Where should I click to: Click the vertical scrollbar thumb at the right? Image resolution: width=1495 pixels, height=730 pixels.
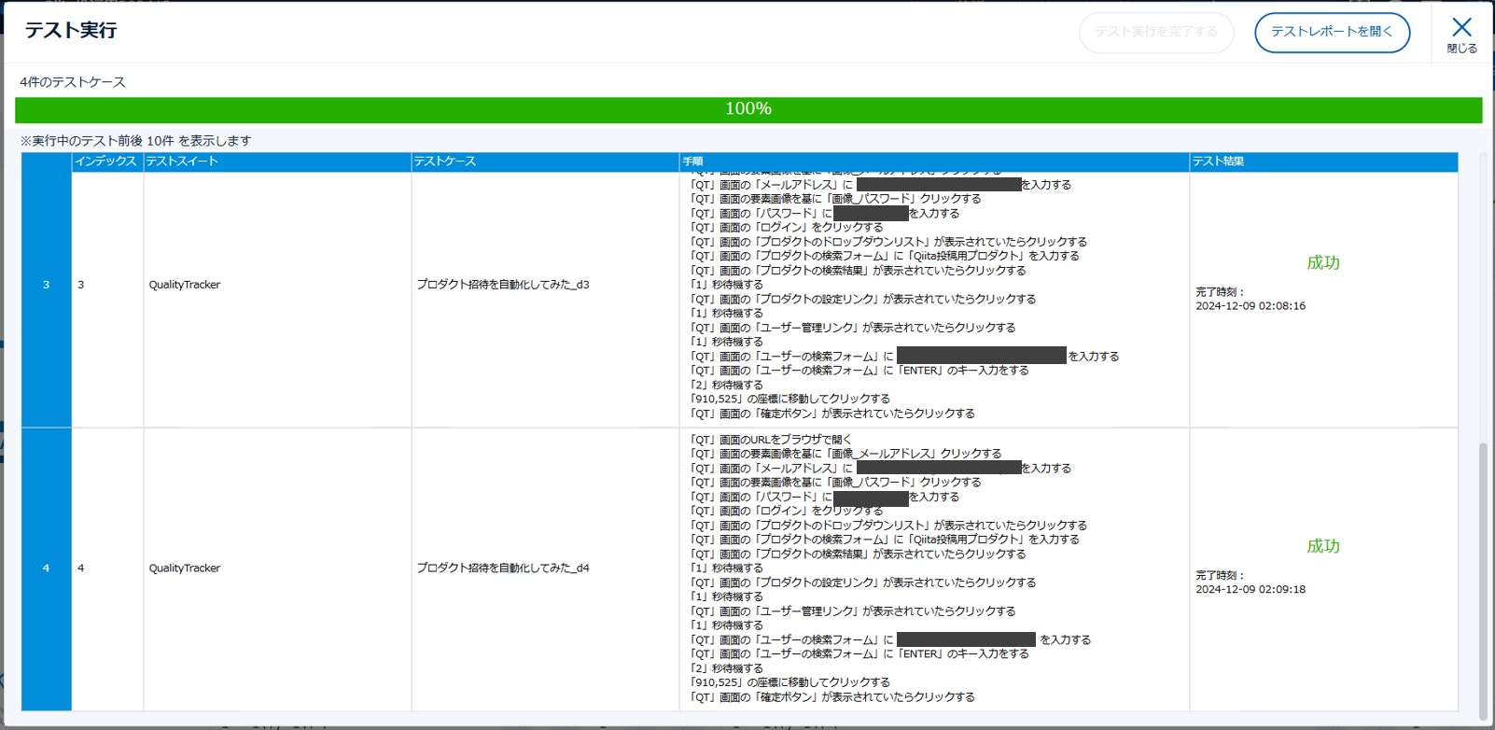[1483, 581]
